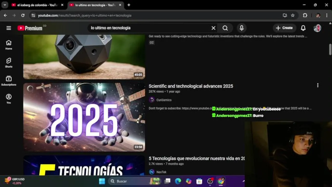Open Subscriptions in the sidebar
The height and width of the screenshot is (187, 332).
click(9, 81)
